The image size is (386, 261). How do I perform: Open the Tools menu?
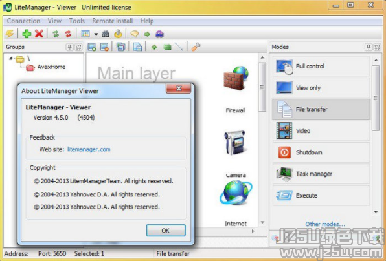[x=77, y=21]
